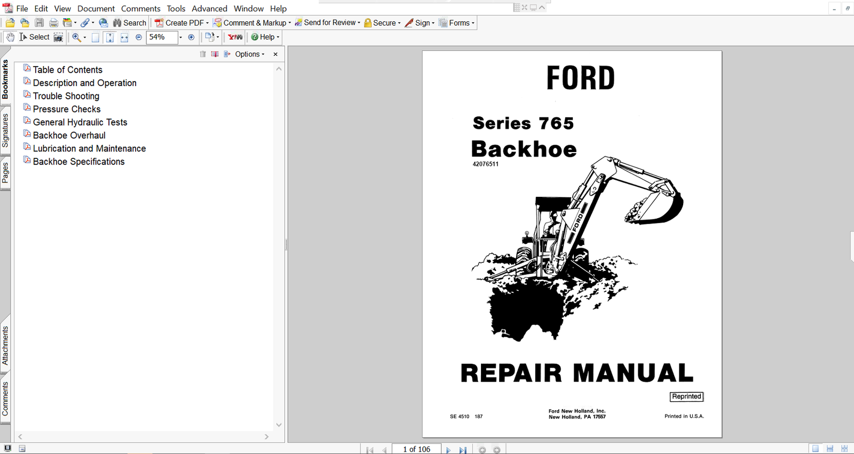Switch to the Pages side tab

tap(5, 173)
